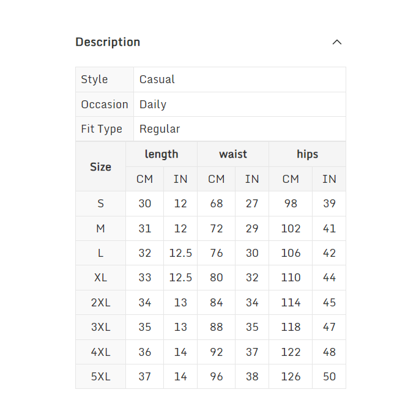Select the Casual style value
This screenshot has width=408, height=414.
(157, 79)
